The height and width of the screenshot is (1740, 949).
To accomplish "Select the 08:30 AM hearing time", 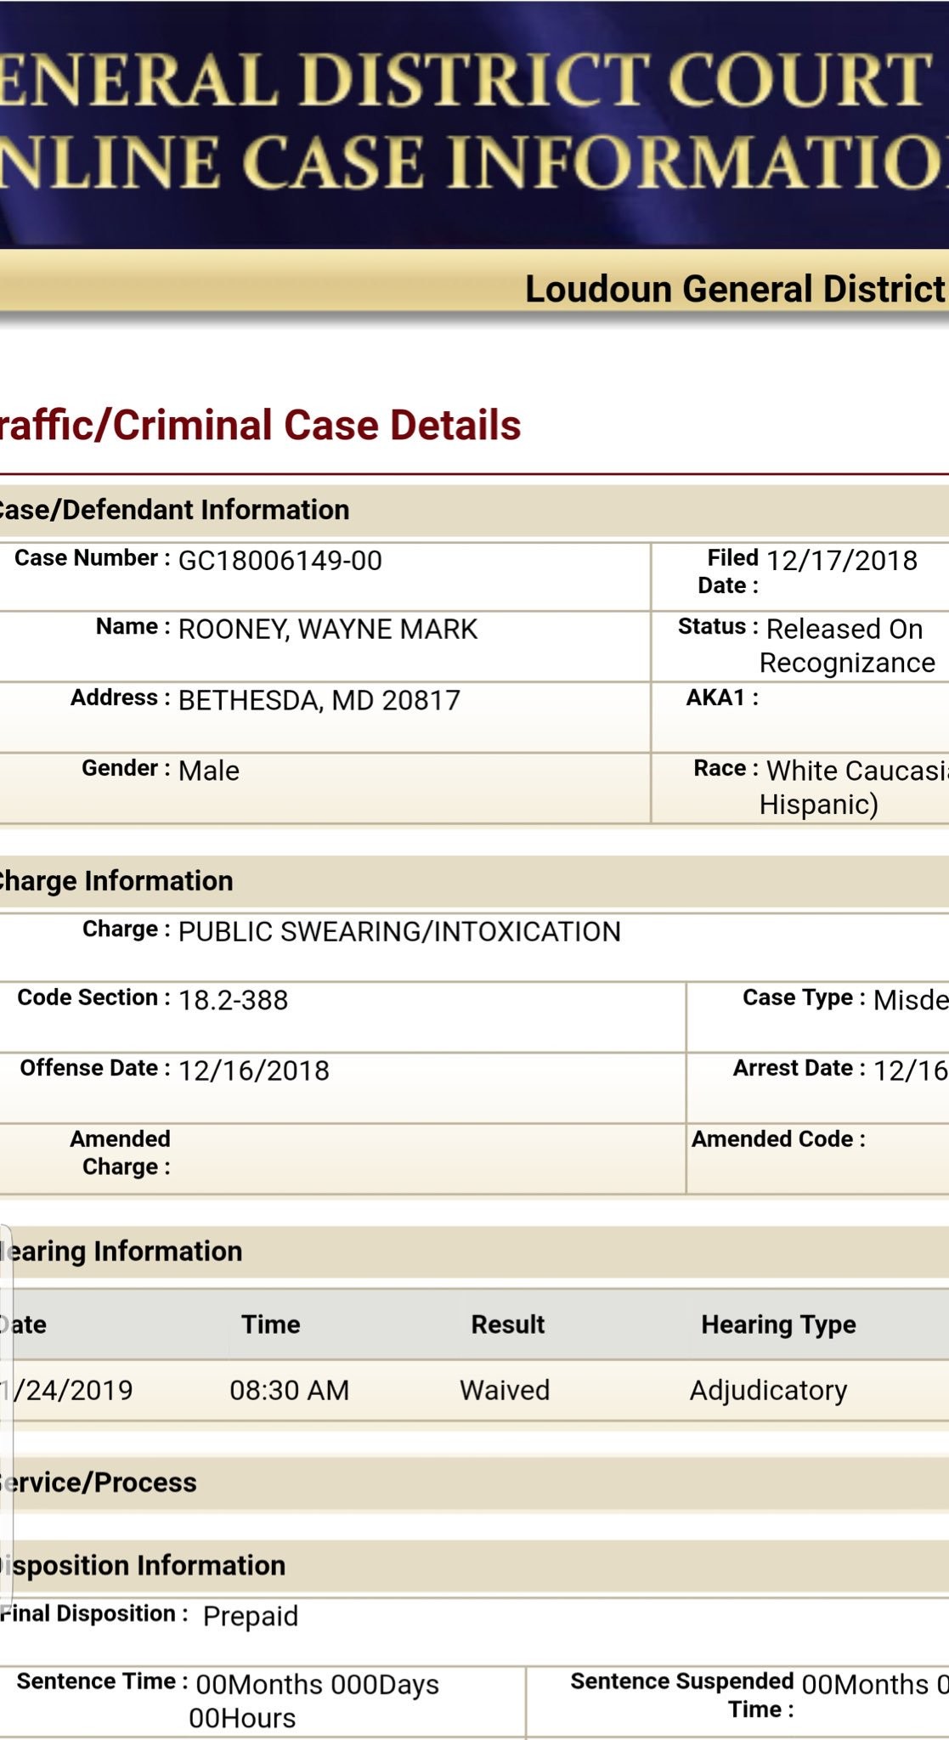I will click(x=289, y=1391).
